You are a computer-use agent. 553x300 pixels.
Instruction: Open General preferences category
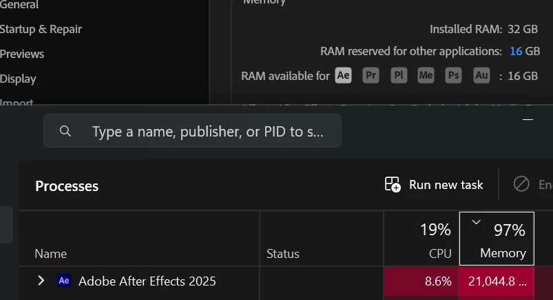tap(19, 5)
